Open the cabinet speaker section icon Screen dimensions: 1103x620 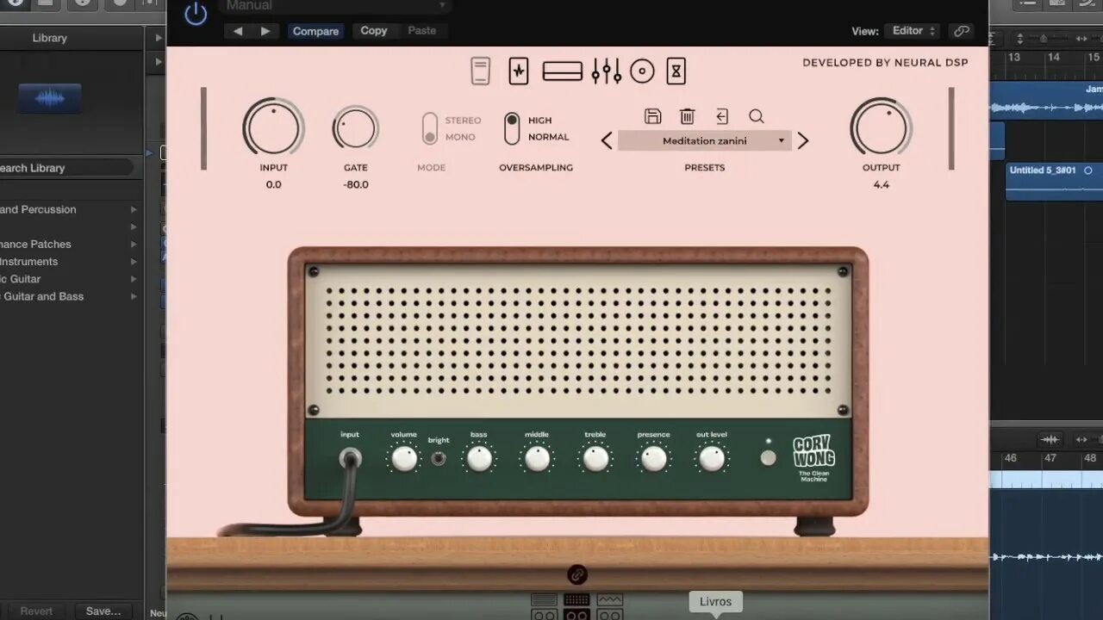click(642, 71)
